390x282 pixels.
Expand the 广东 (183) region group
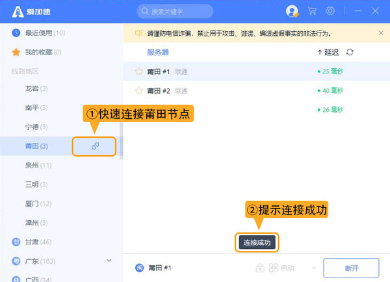(109, 261)
